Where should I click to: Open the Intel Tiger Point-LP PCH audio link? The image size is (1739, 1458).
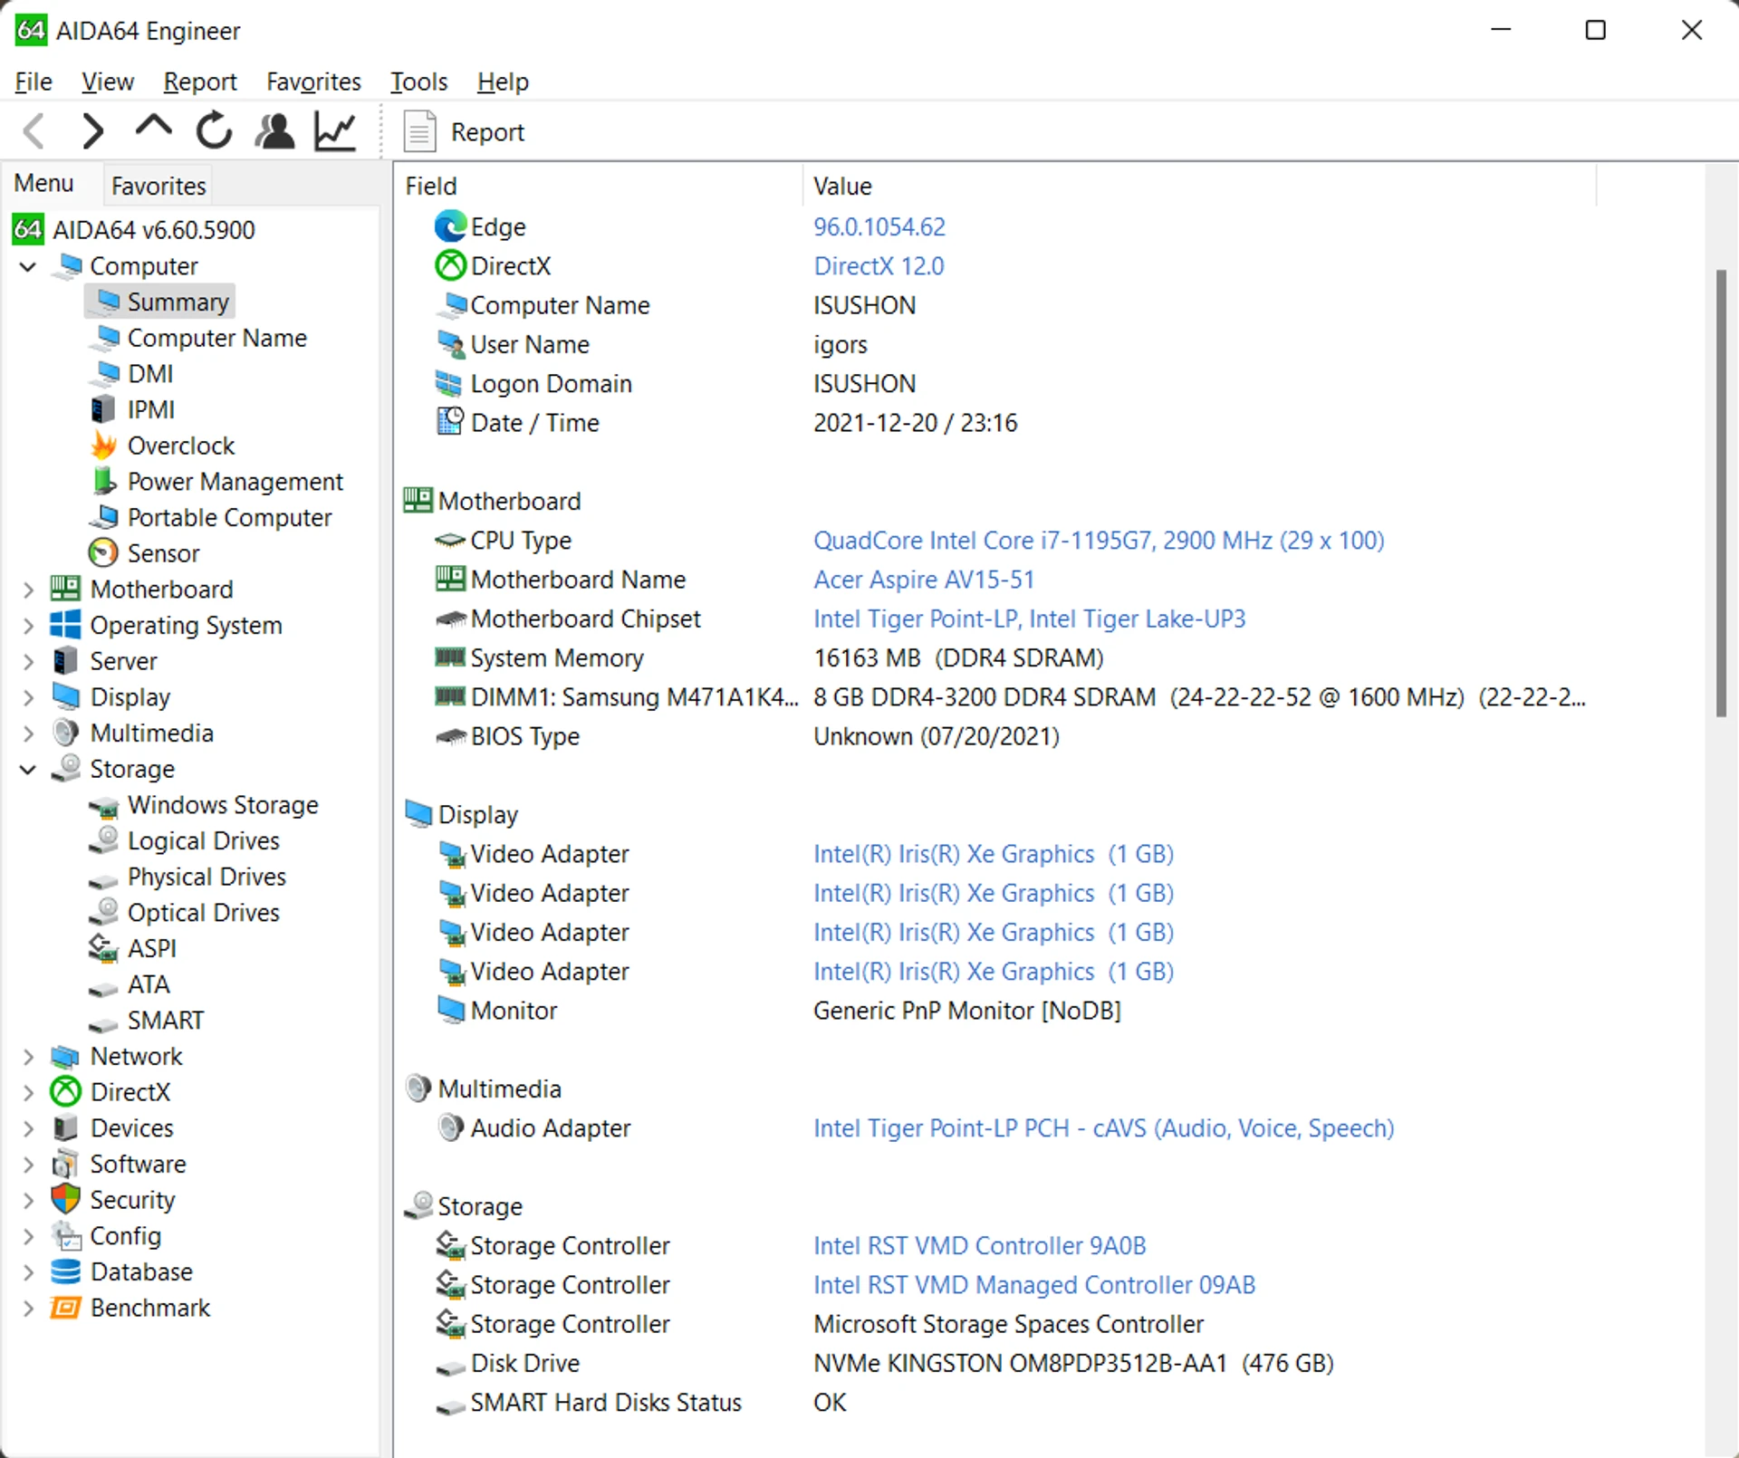point(1103,1128)
